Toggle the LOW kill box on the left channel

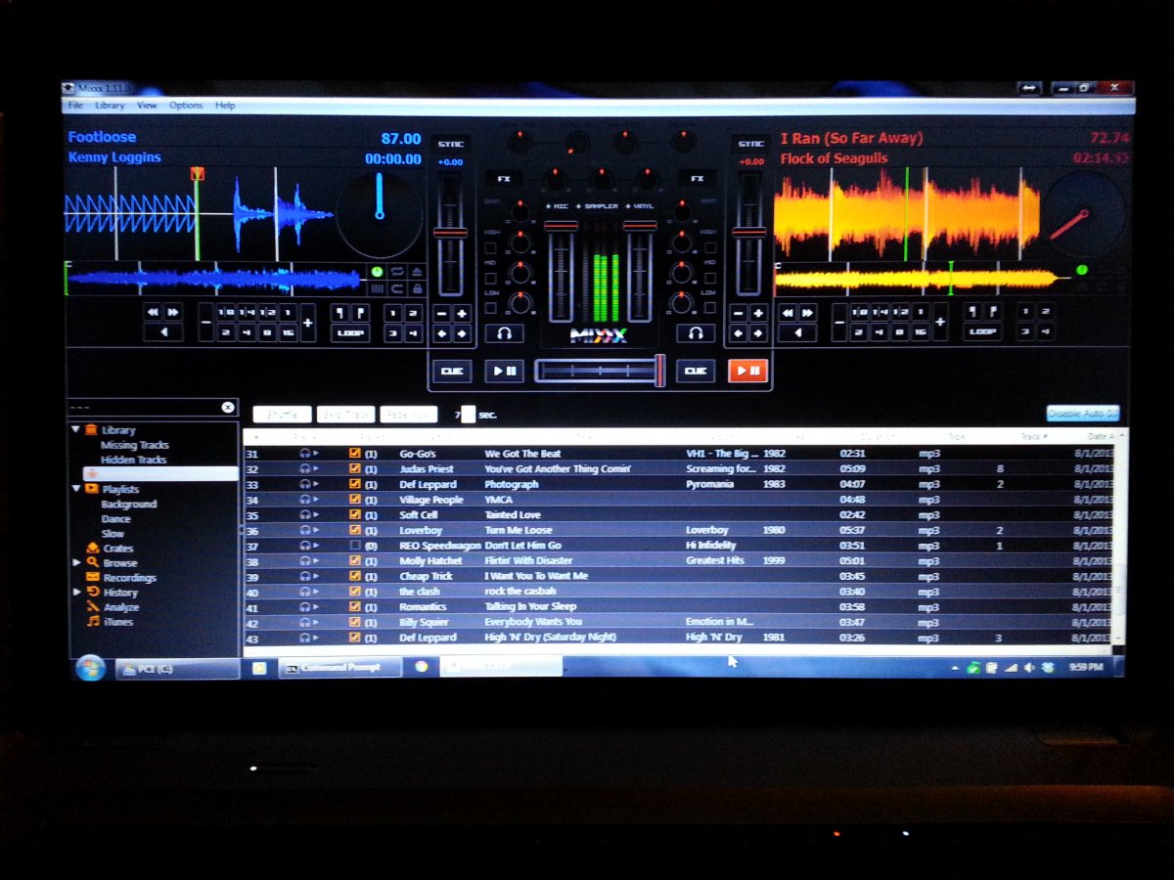pyautogui.click(x=490, y=307)
